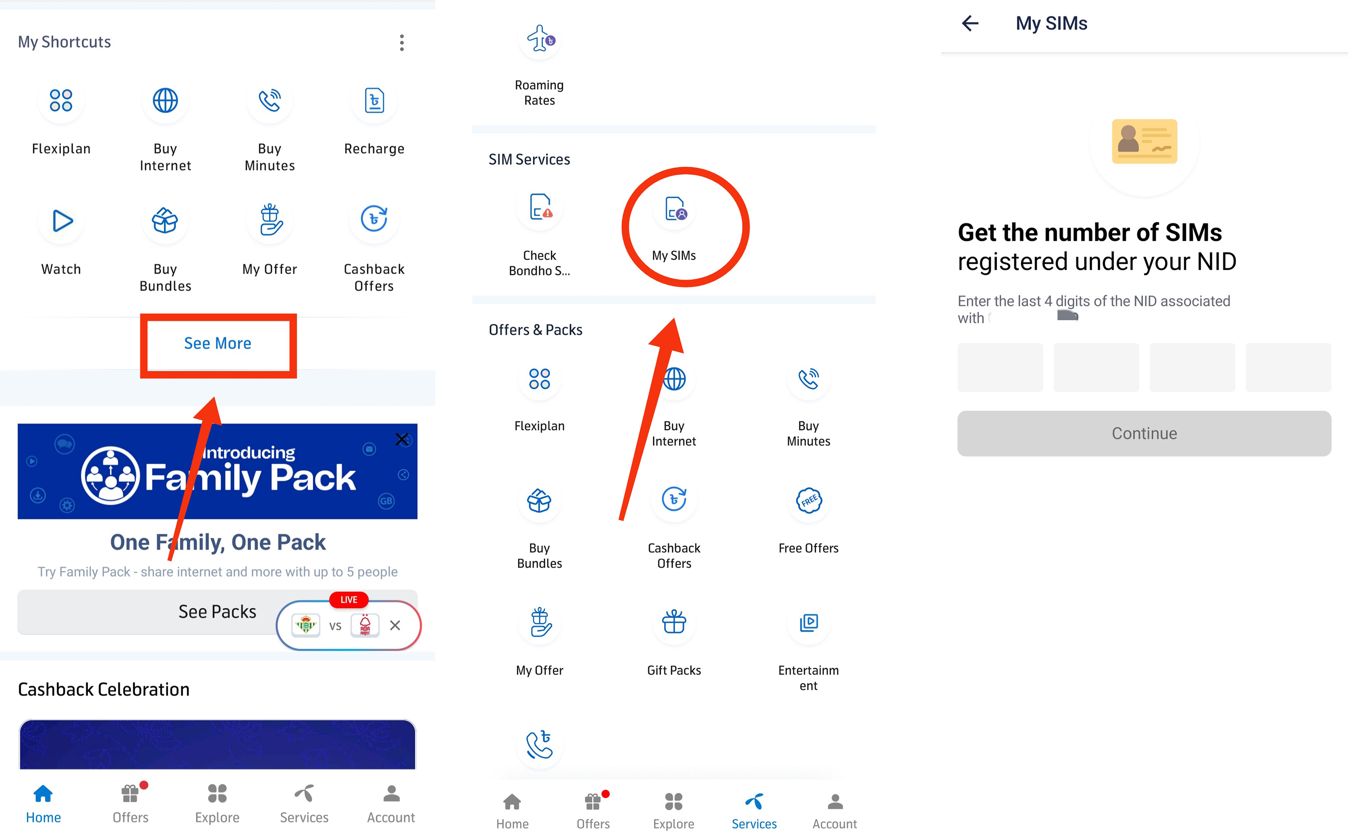Viewport: 1348px width, 832px height.
Task: Dismiss the LIVE match widget
Action: [x=395, y=625]
